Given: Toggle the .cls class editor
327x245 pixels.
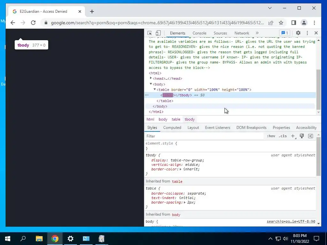Looking at the screenshot, I should [x=283, y=136].
